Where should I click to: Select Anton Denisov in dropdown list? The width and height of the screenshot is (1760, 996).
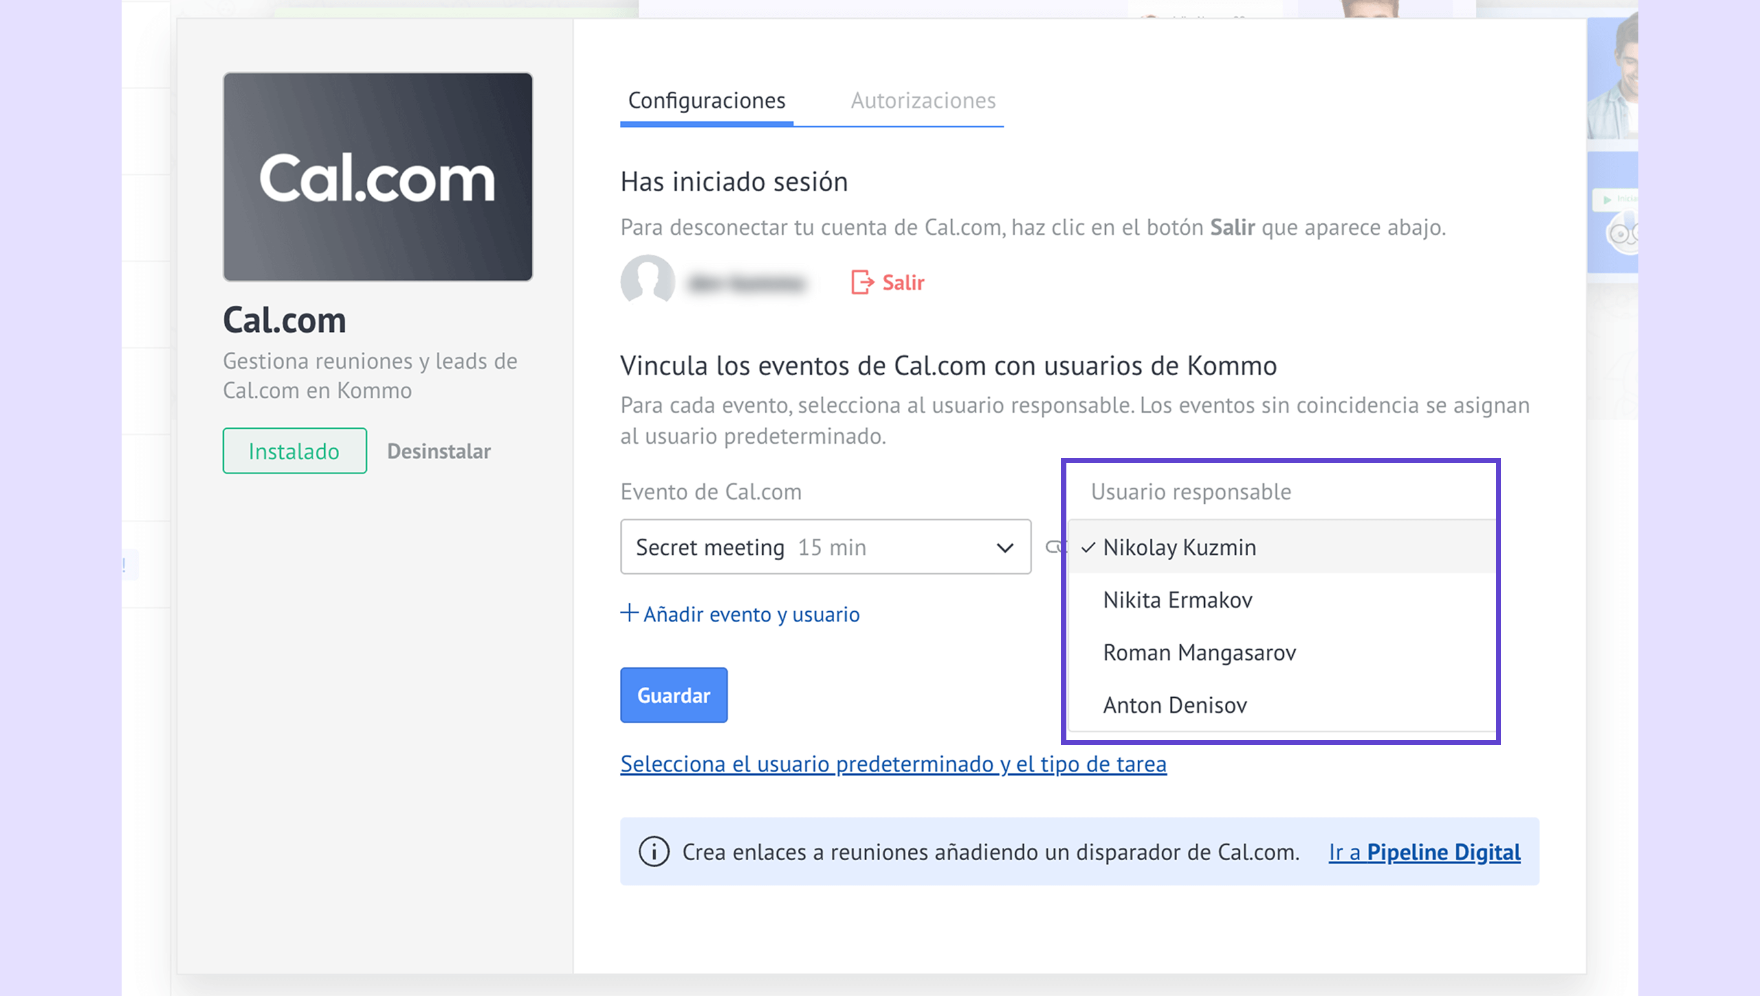point(1174,705)
